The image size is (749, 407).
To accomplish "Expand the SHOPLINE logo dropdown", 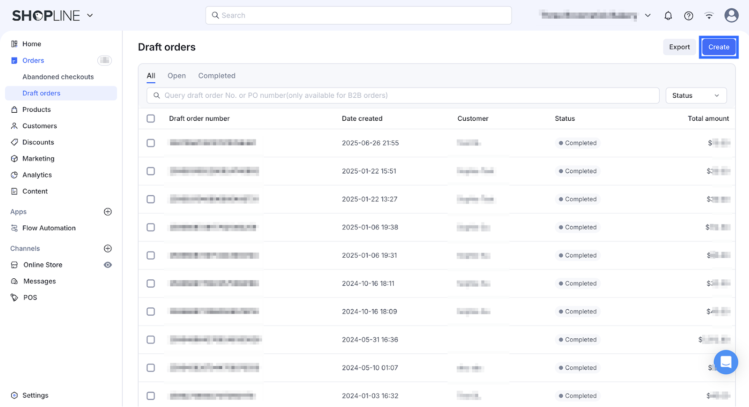I will [x=90, y=15].
